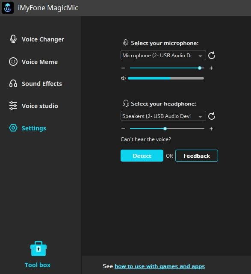
Task: Increase headphone volume with plus button
Action: (x=211, y=129)
